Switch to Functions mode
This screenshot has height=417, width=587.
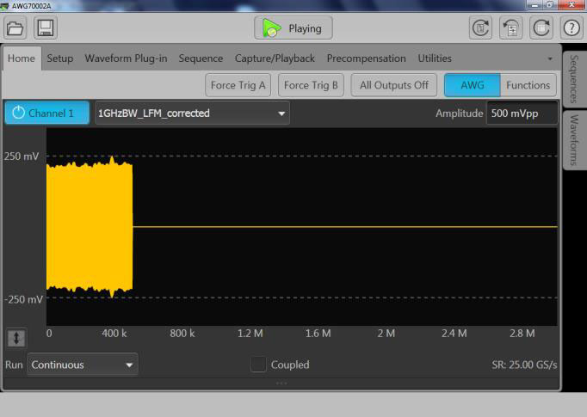coord(528,85)
